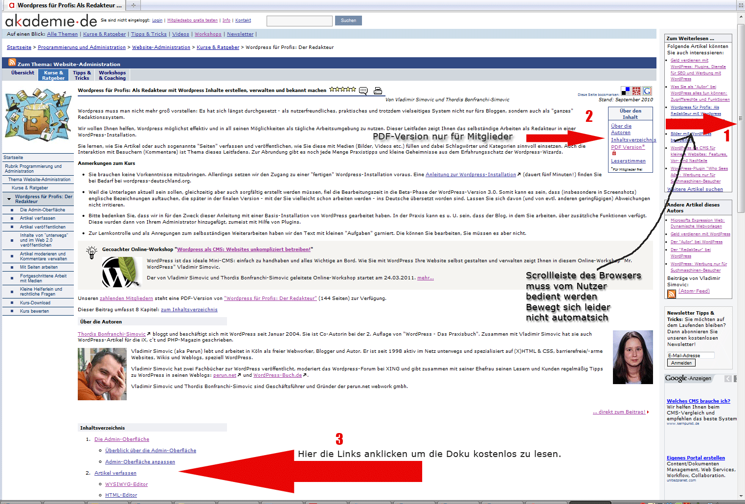Select Kurs-Download in left sidebar
The height and width of the screenshot is (504, 745).
click(x=35, y=303)
